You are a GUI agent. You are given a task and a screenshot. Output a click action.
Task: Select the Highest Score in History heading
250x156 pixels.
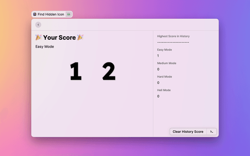(173, 36)
